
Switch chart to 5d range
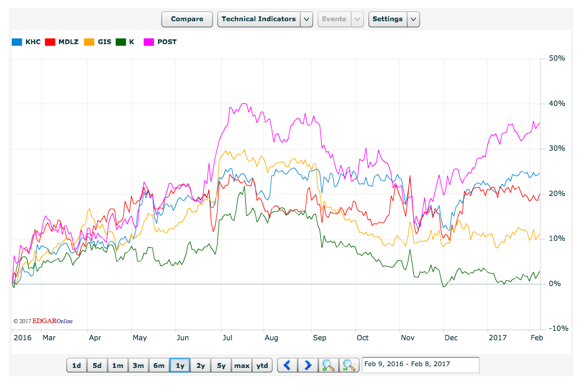(97, 366)
